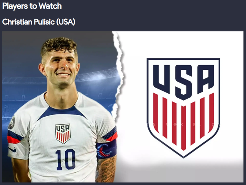246x185 pixels.
Task: Click the navy blue jersey collar panel
Action: click(x=62, y=112)
